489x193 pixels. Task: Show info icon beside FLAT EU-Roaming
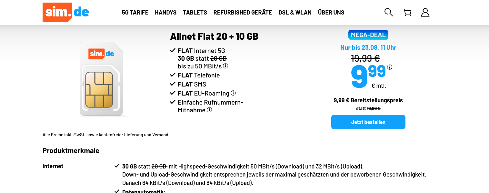point(233,93)
